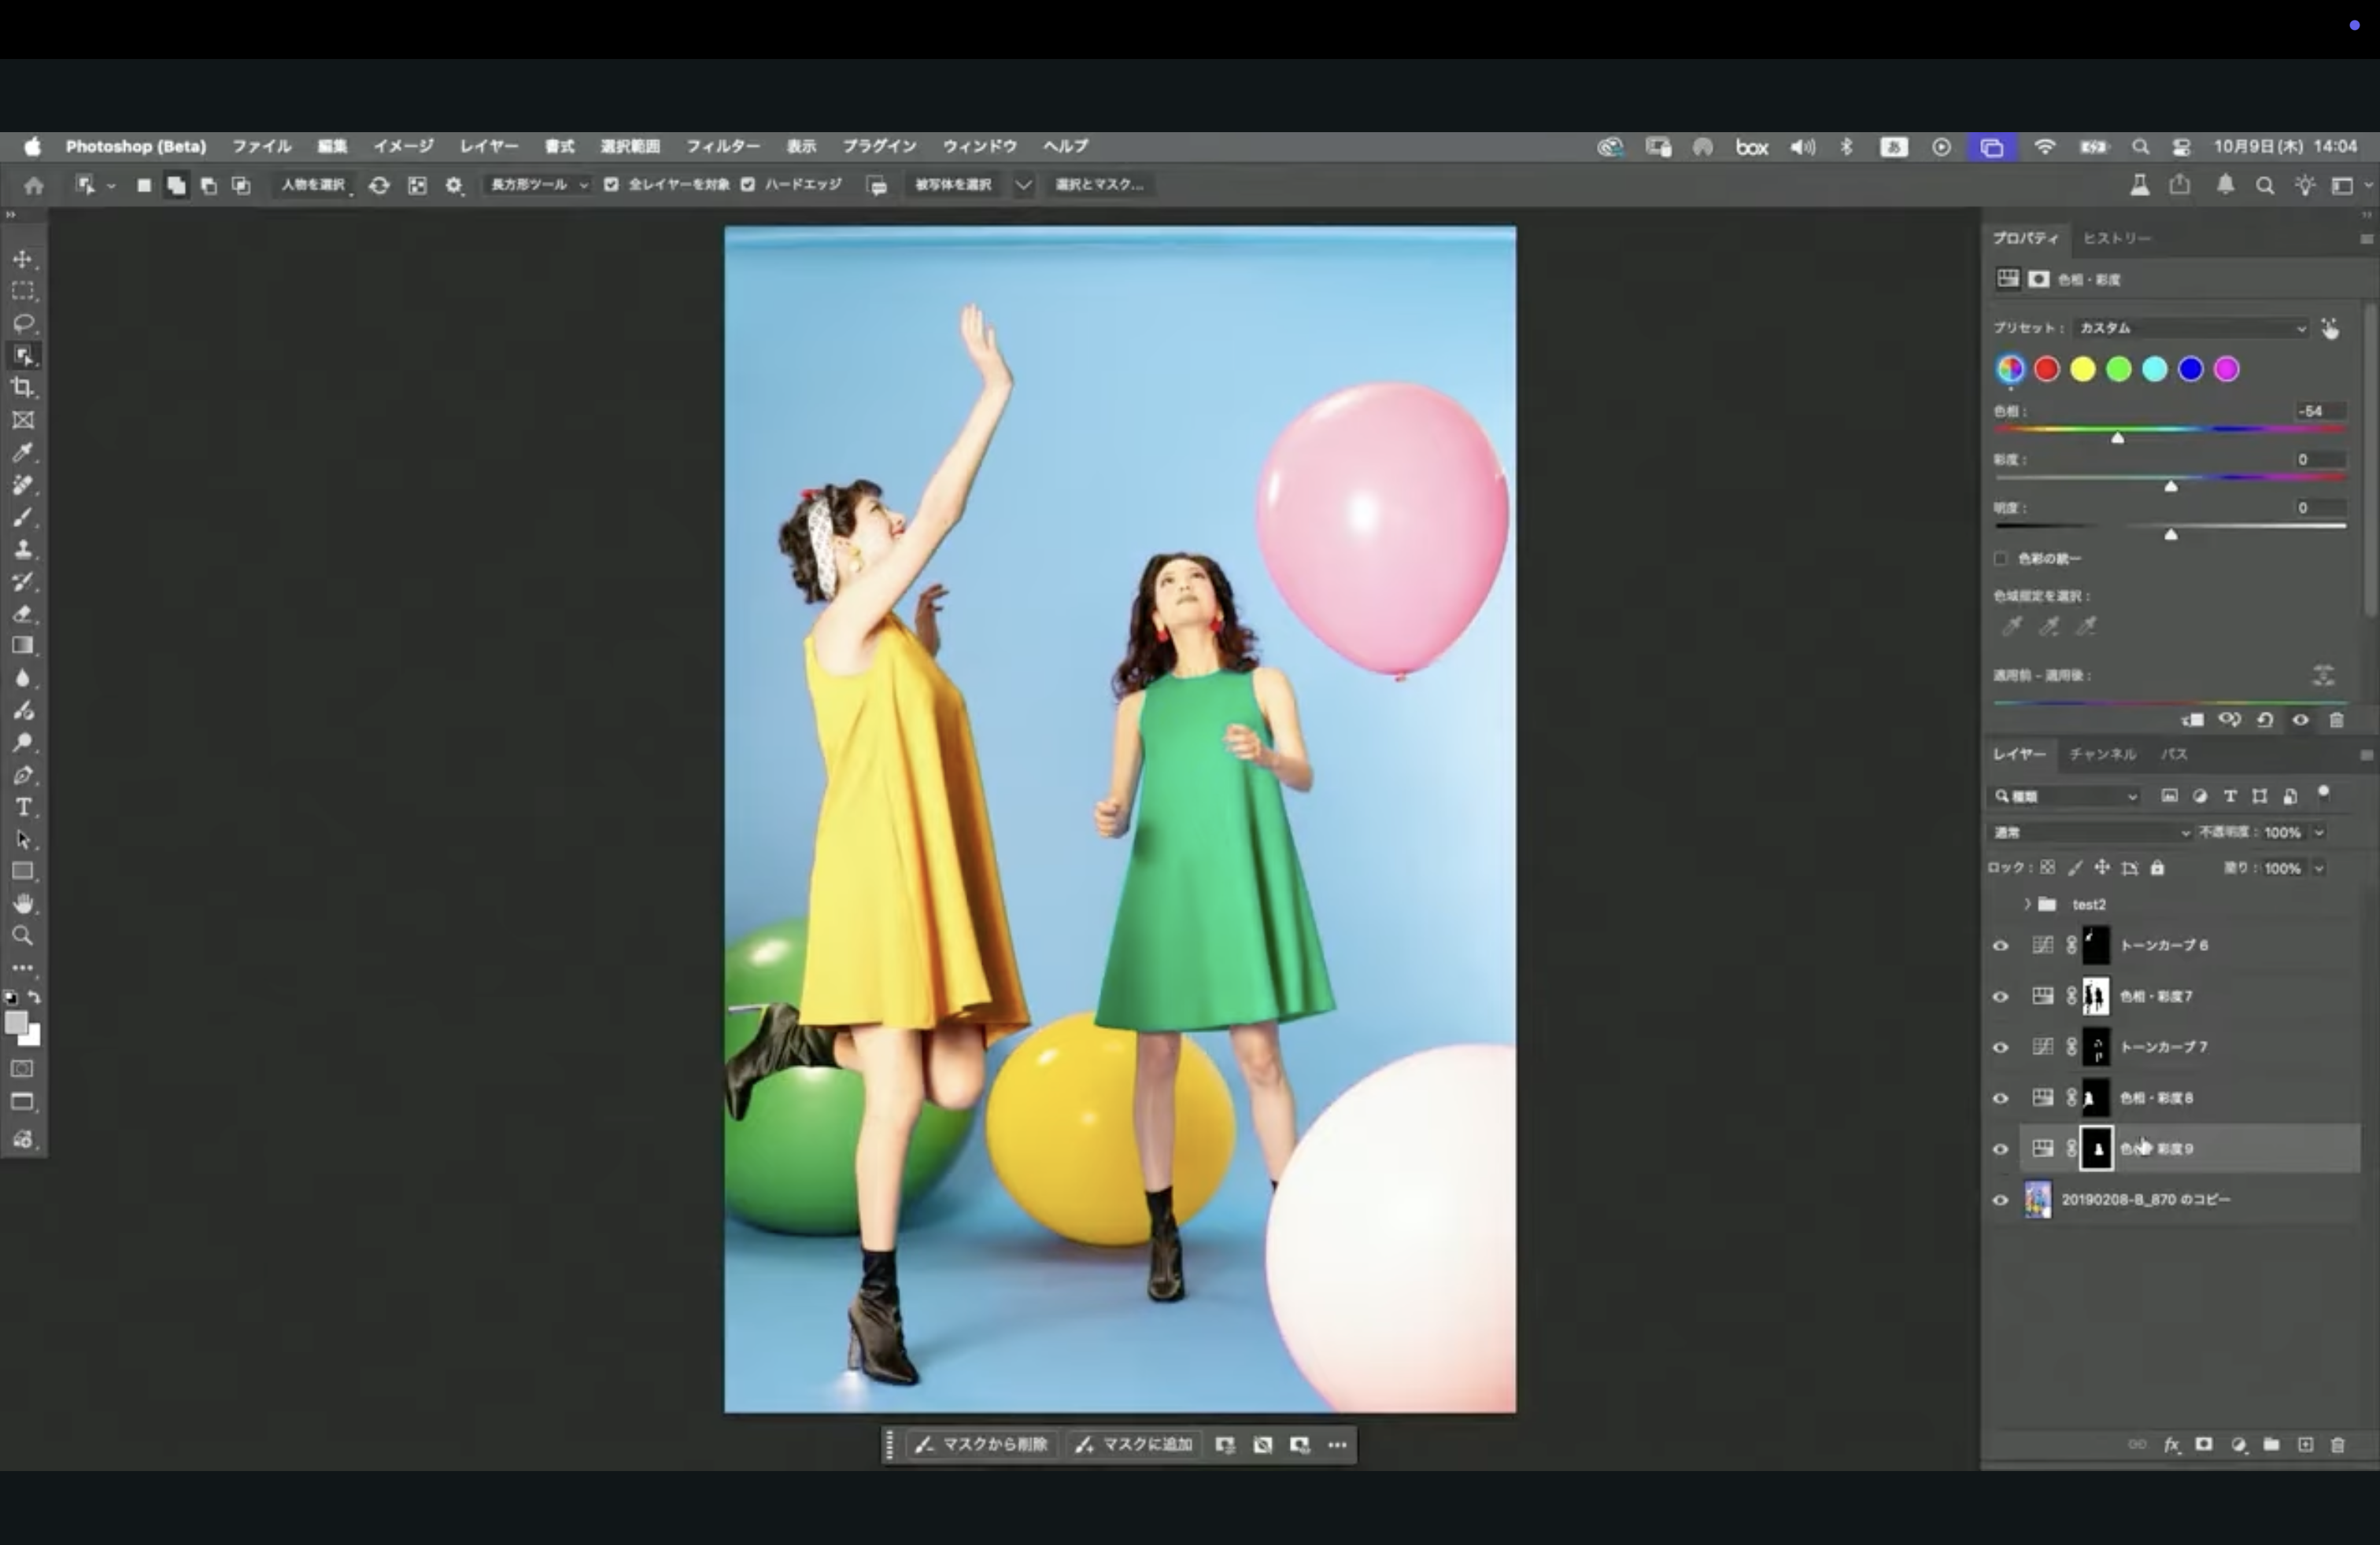Open the layer blend mode dropdown
This screenshot has width=2380, height=1545.
click(x=2090, y=832)
